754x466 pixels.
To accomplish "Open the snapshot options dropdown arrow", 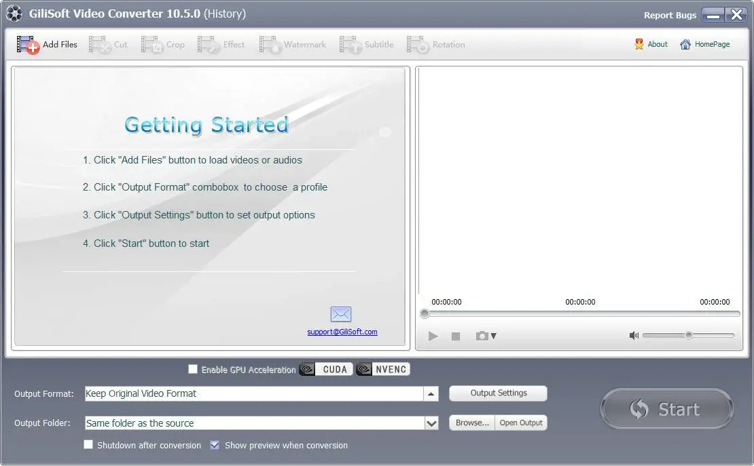I will (x=493, y=336).
